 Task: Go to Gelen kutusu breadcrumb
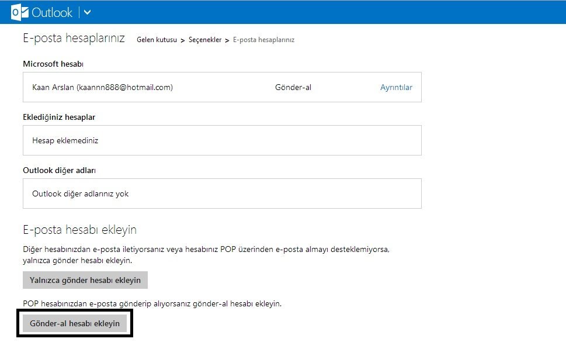point(157,40)
